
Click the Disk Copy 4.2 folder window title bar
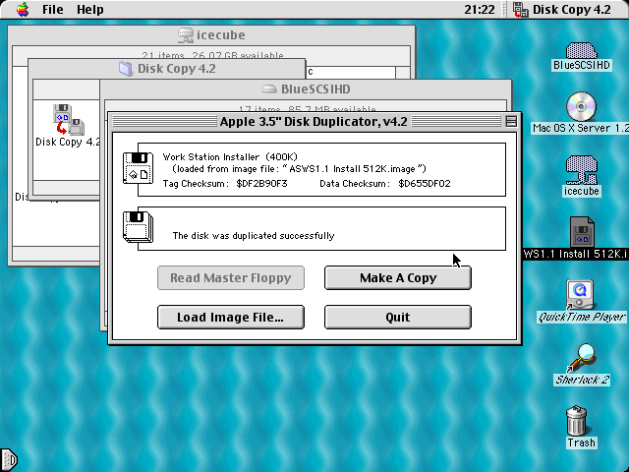(x=167, y=68)
